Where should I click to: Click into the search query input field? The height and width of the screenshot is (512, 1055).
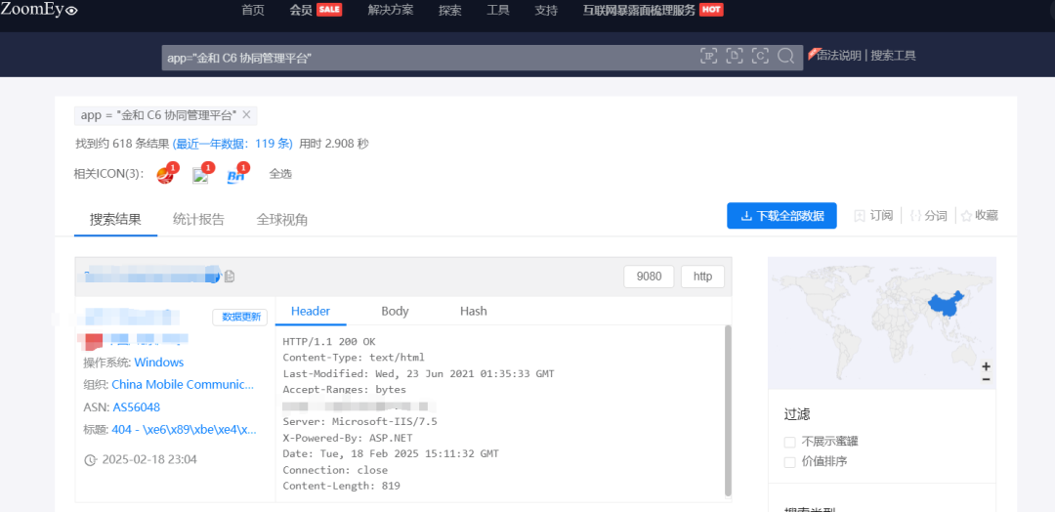coord(431,58)
